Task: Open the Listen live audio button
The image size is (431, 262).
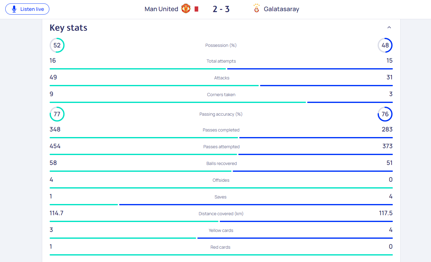Action: (x=27, y=9)
